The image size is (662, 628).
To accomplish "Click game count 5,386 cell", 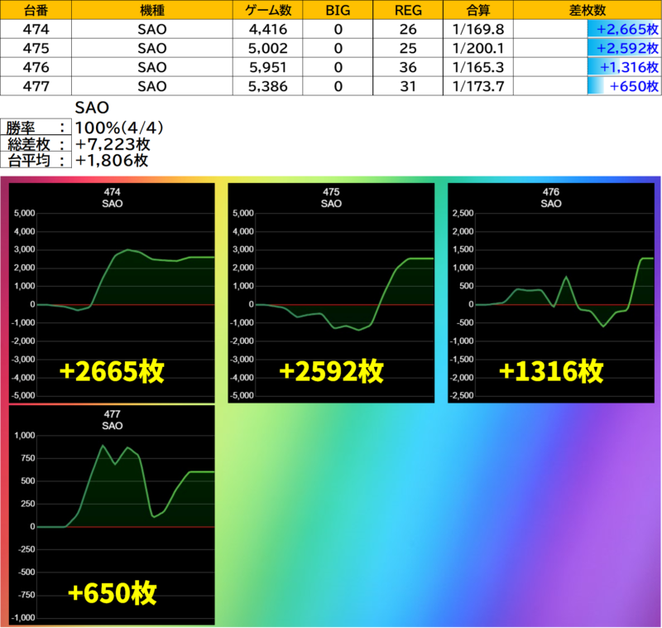I will (267, 86).
